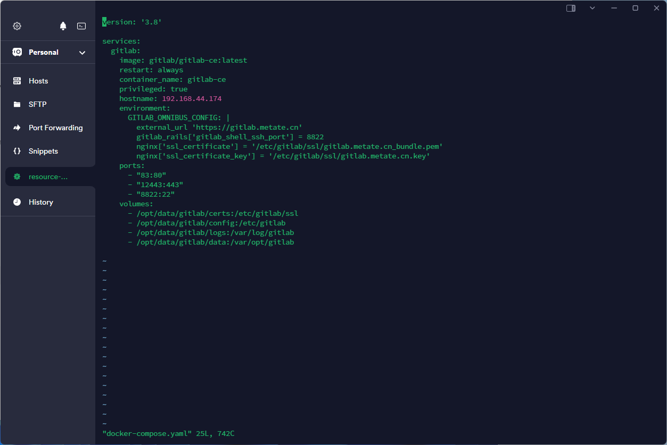
Task: Switch to the resource-... terminal tab
Action: point(50,177)
